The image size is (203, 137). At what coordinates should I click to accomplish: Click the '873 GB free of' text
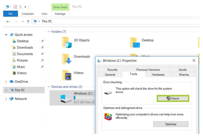pos(84,102)
